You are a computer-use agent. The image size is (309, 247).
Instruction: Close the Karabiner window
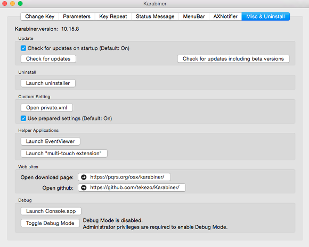pyautogui.click(x=5, y=4)
